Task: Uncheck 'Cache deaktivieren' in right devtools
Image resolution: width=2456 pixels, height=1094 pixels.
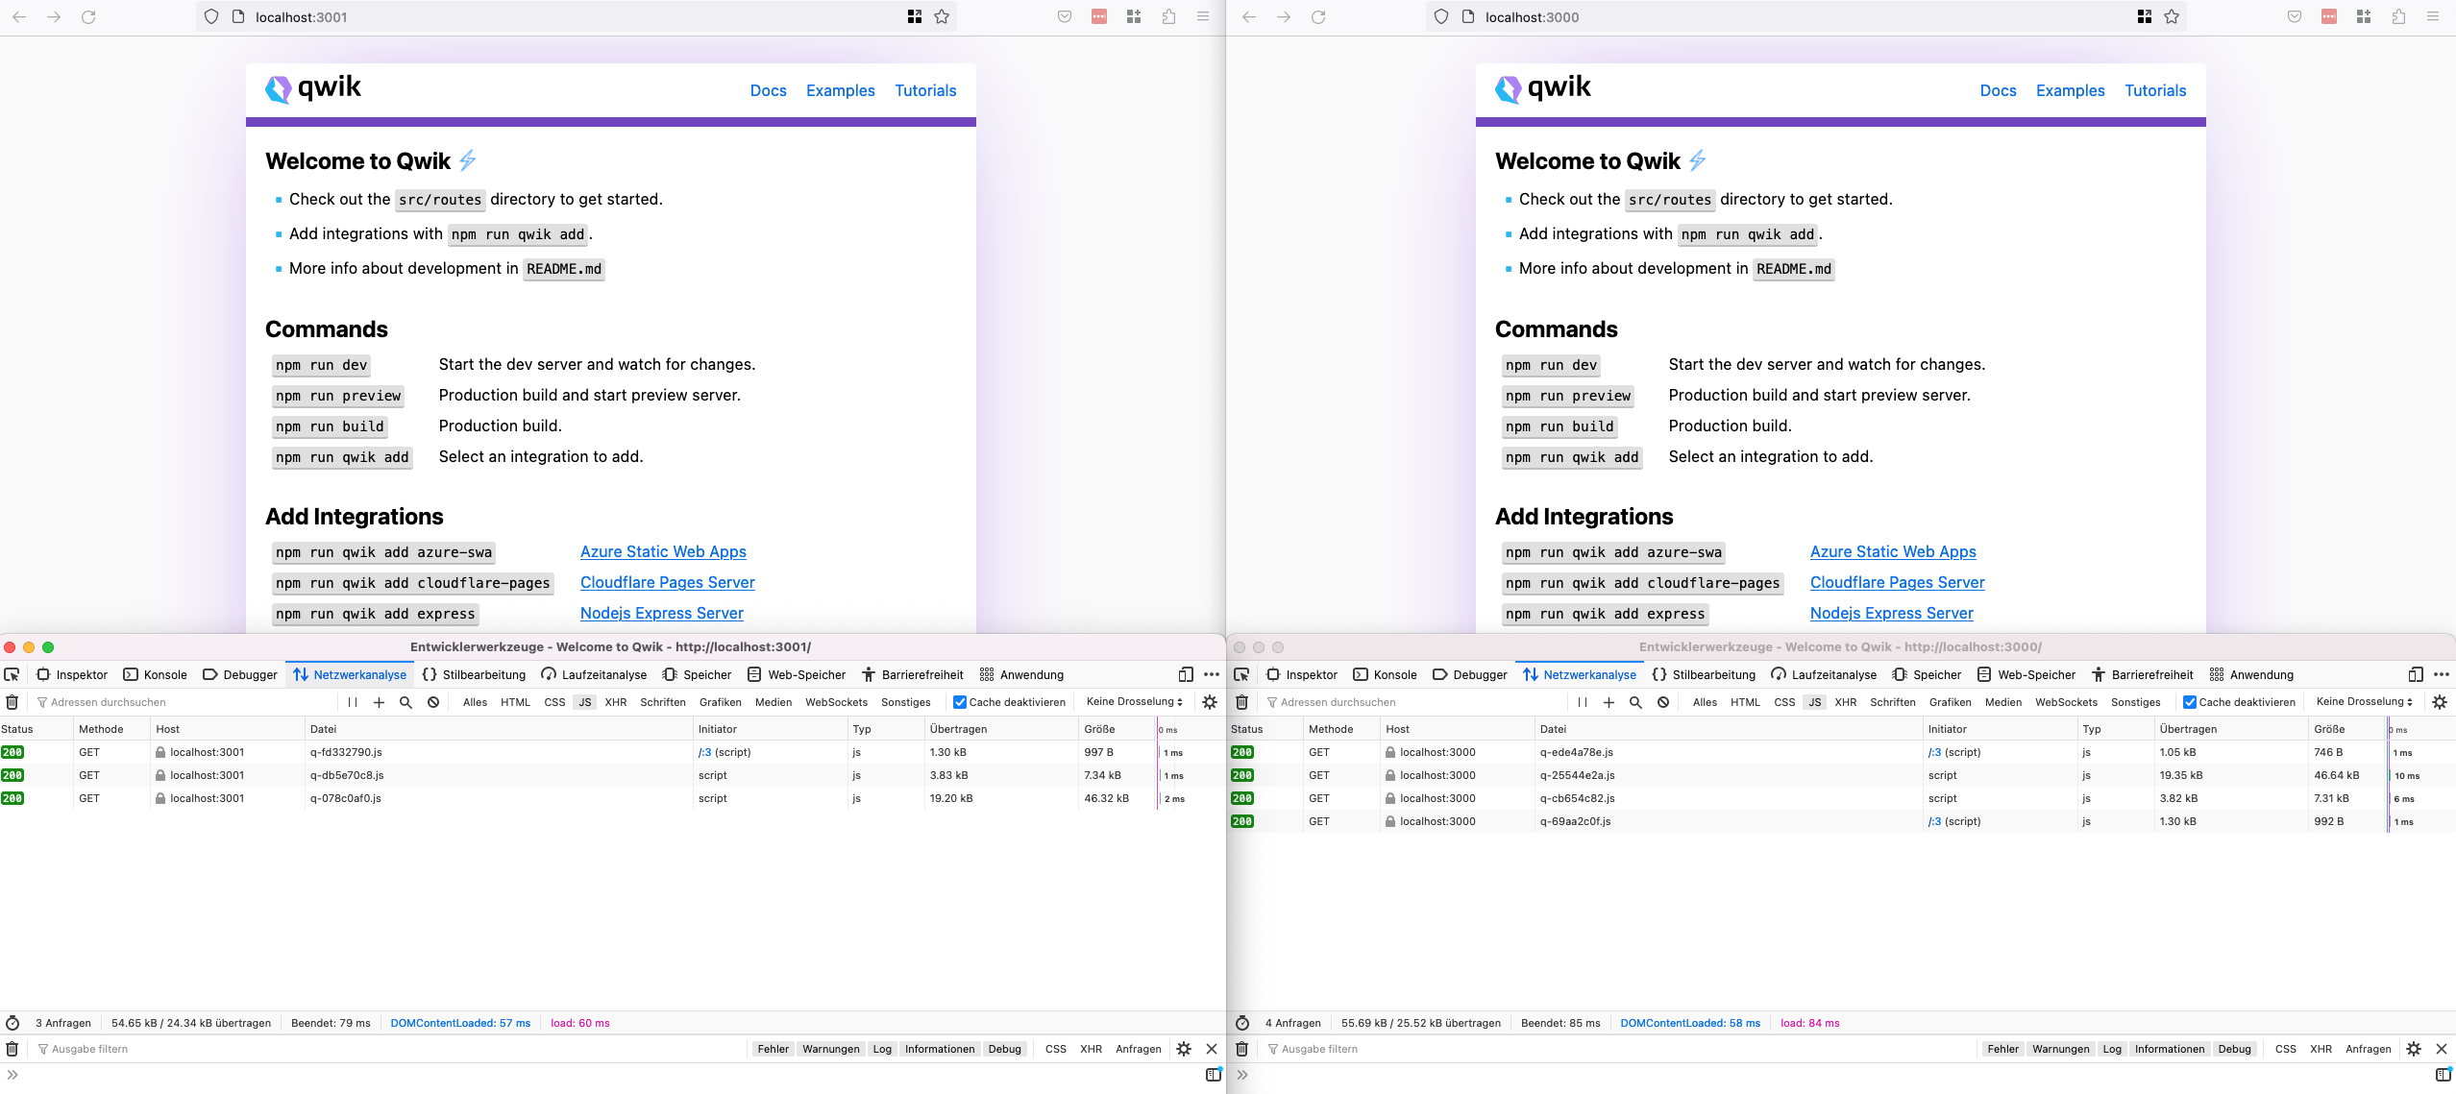Action: (x=2189, y=702)
